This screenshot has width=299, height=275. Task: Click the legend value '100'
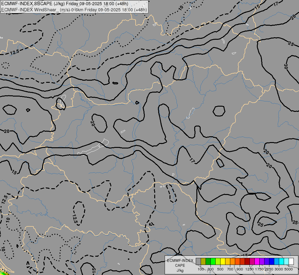click(201, 269)
